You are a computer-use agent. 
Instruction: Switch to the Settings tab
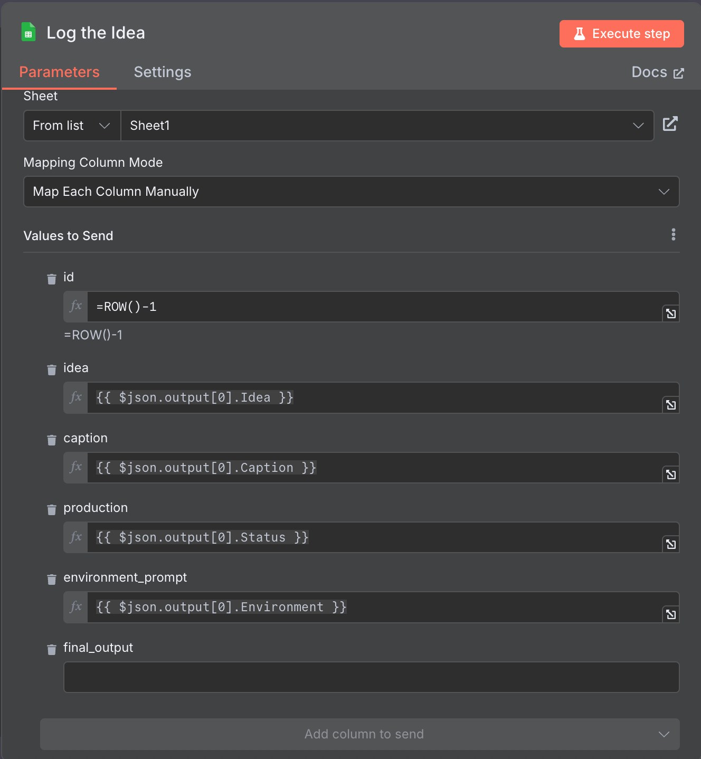click(x=163, y=72)
